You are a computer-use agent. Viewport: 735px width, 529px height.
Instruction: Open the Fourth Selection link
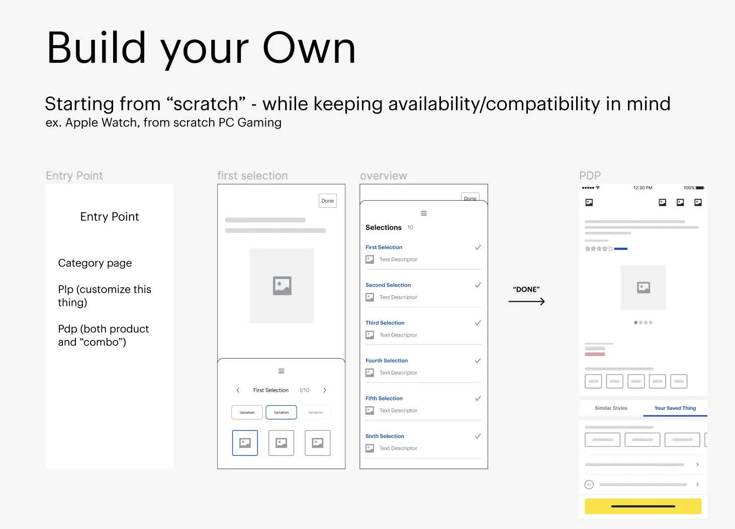pyautogui.click(x=387, y=361)
